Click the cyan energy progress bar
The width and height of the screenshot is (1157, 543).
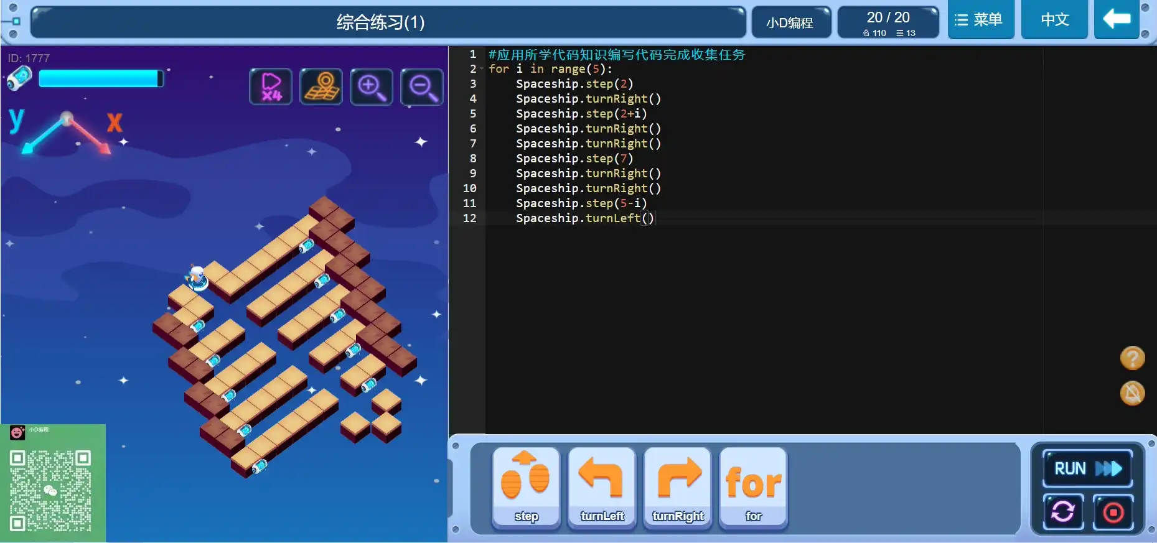[100, 78]
